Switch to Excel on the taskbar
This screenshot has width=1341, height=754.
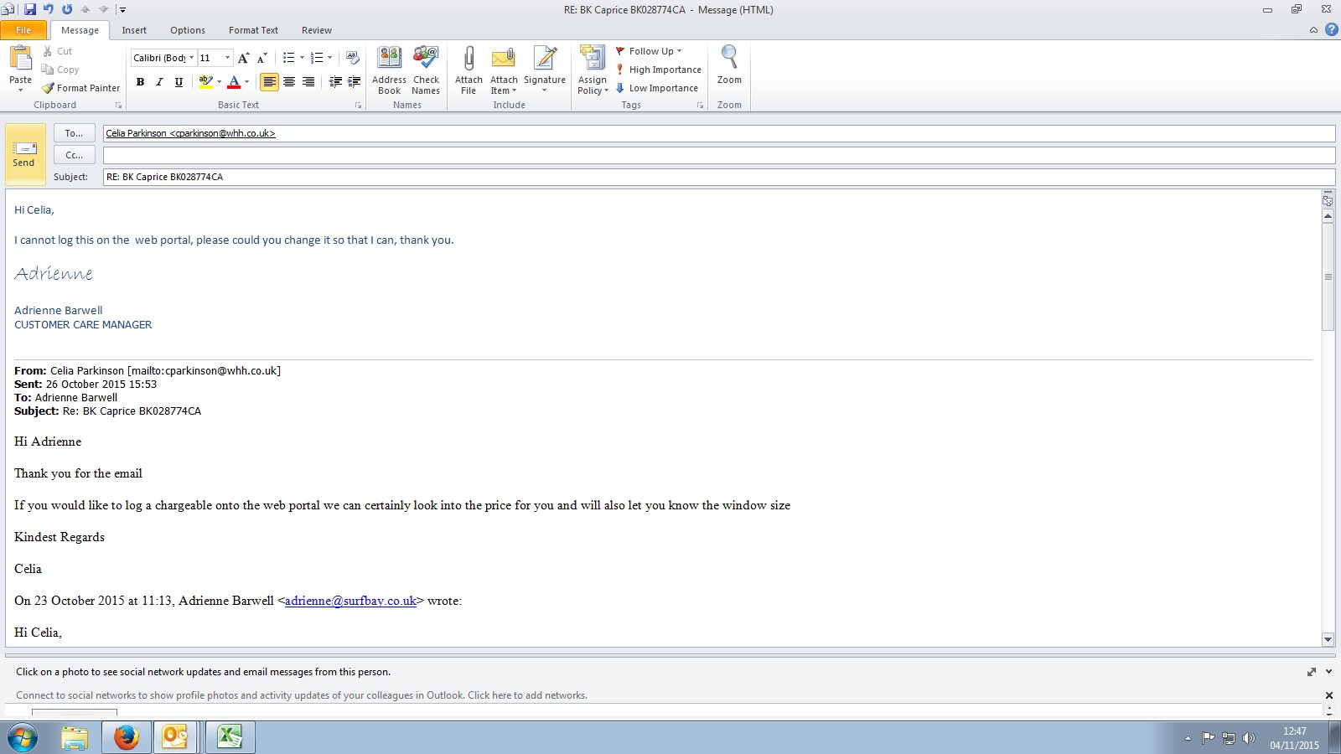pyautogui.click(x=230, y=737)
